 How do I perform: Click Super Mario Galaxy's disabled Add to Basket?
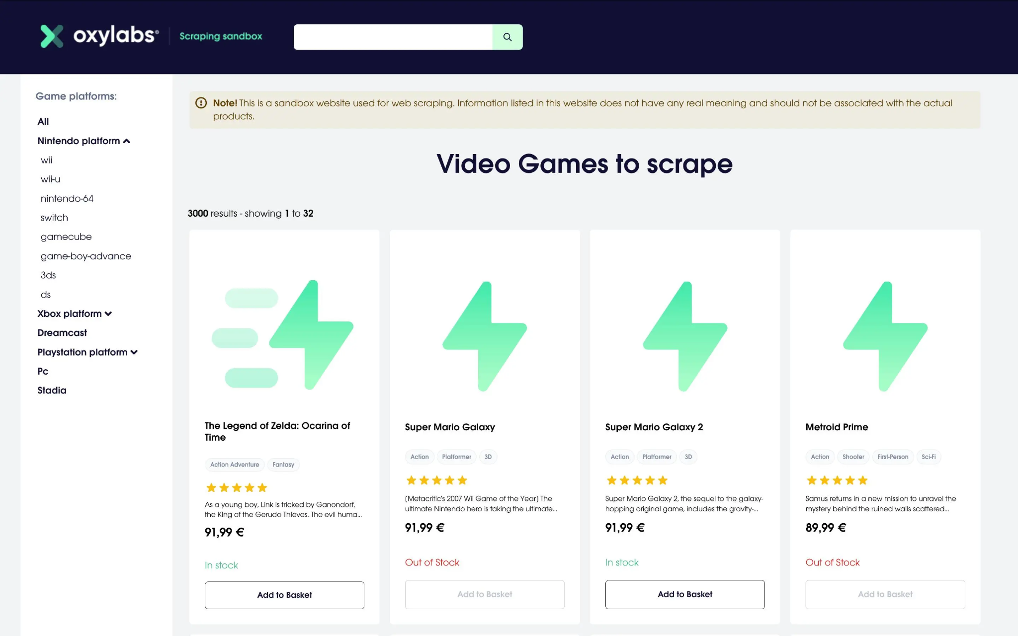click(x=485, y=594)
